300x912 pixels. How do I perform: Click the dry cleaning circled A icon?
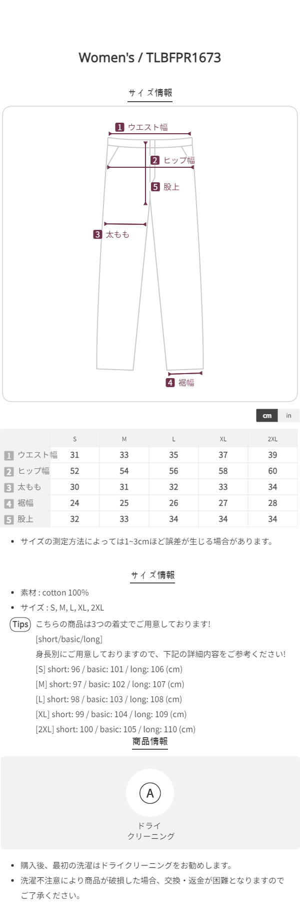tap(150, 793)
